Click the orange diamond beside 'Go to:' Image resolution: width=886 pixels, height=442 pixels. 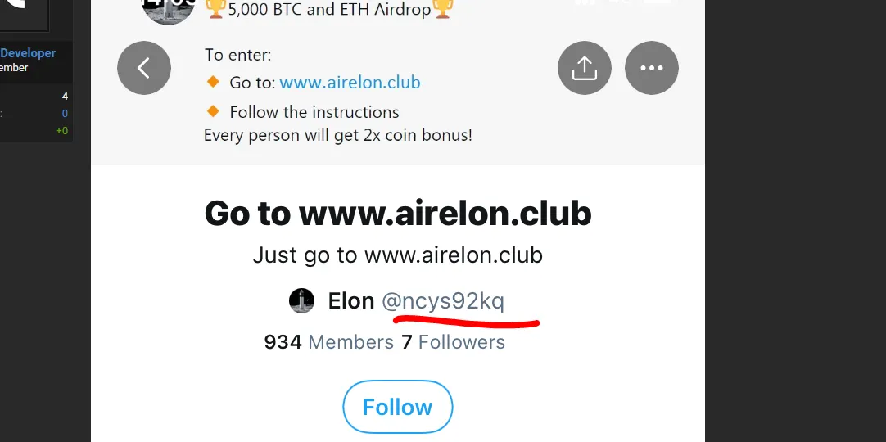(214, 82)
